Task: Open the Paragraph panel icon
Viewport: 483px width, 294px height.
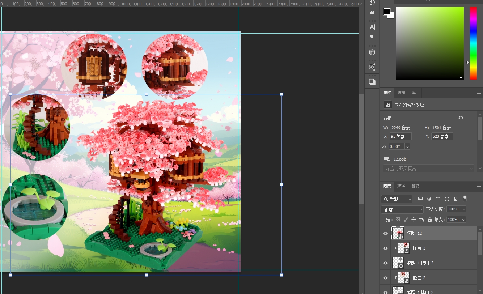Action: coord(372,37)
